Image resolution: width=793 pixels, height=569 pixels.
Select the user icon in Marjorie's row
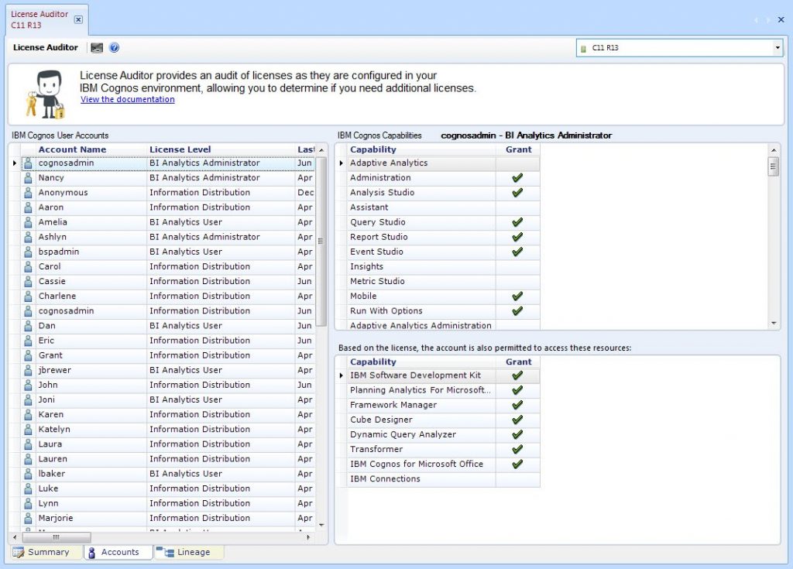point(29,518)
